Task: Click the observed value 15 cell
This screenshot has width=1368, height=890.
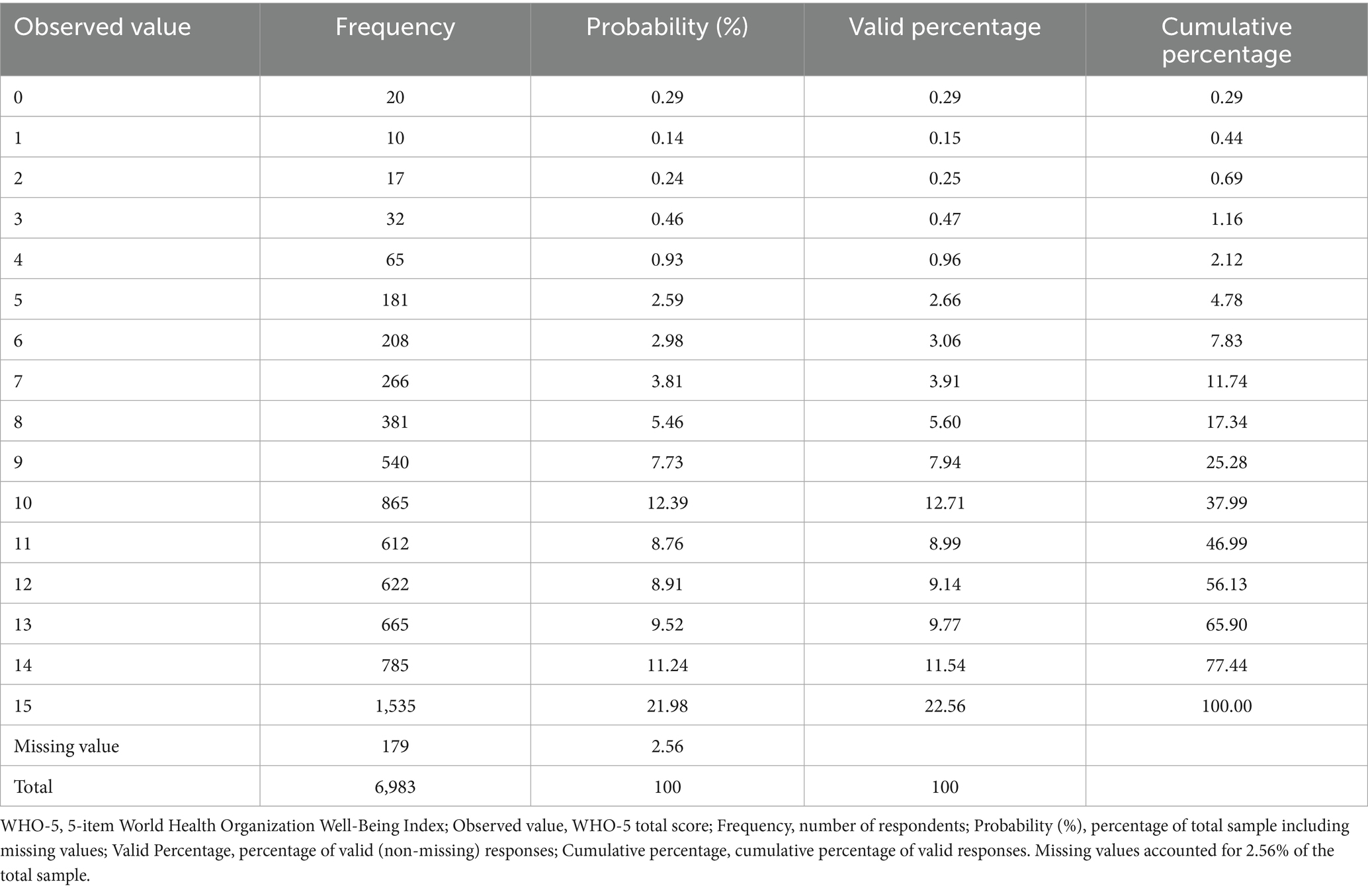Action: click(x=130, y=706)
